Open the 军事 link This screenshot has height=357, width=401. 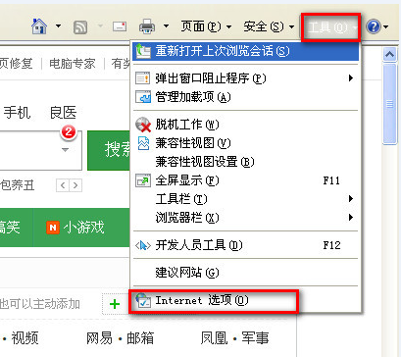[255, 338]
